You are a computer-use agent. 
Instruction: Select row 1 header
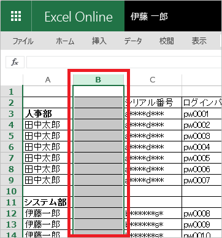point(11,92)
